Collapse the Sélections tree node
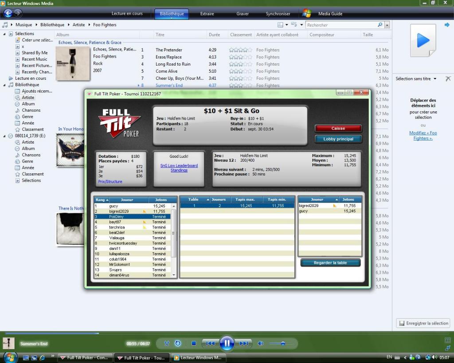 [4, 34]
